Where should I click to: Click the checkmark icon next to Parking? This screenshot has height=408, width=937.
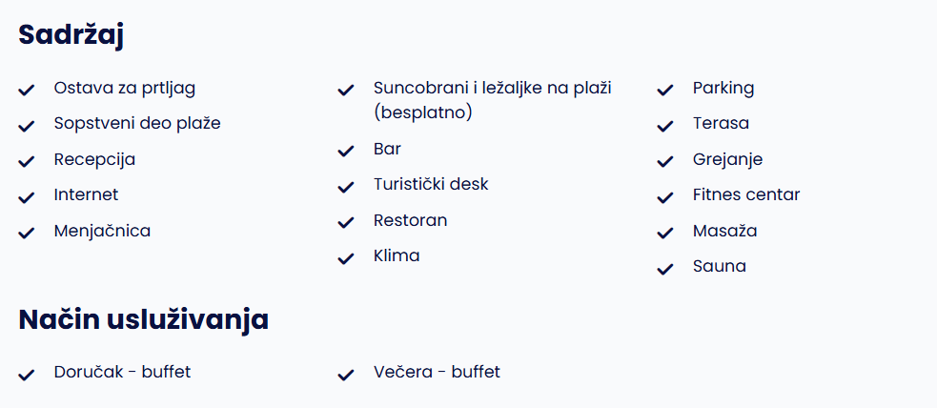pos(665,91)
